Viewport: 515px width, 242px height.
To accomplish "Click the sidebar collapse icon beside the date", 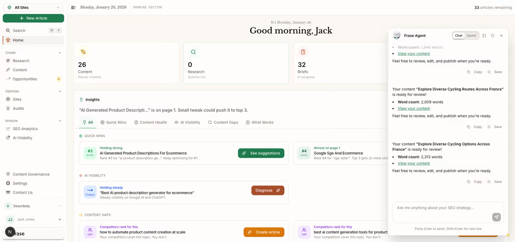I will point(73,7).
